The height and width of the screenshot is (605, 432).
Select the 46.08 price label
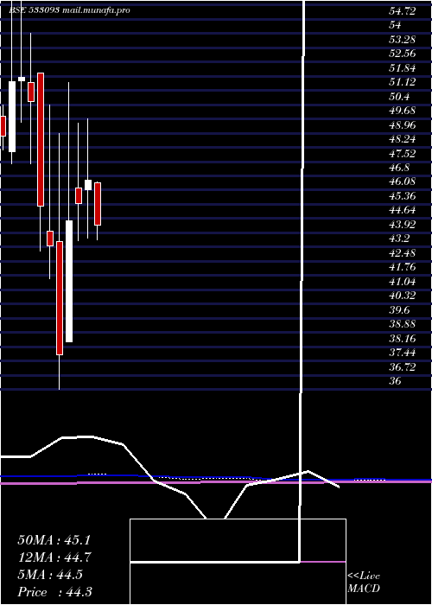point(403,181)
